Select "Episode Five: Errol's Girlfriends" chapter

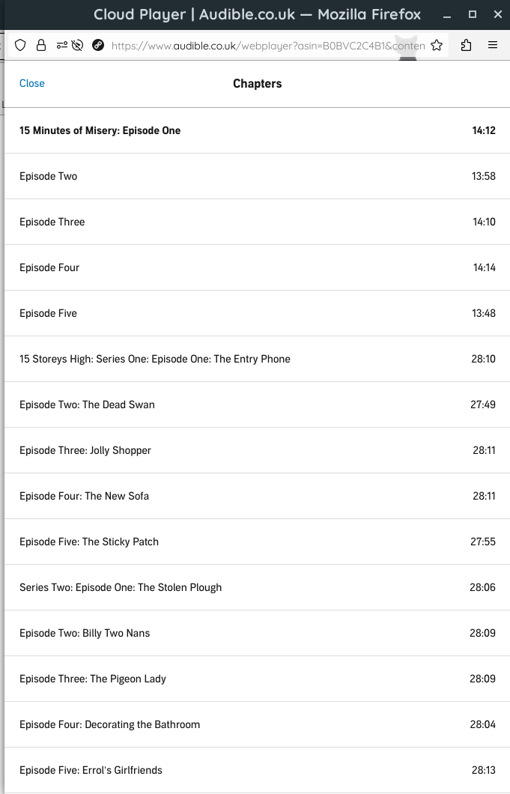point(255,769)
